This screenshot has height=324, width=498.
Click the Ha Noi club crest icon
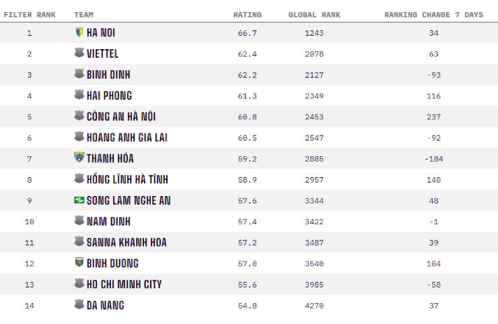coord(79,32)
